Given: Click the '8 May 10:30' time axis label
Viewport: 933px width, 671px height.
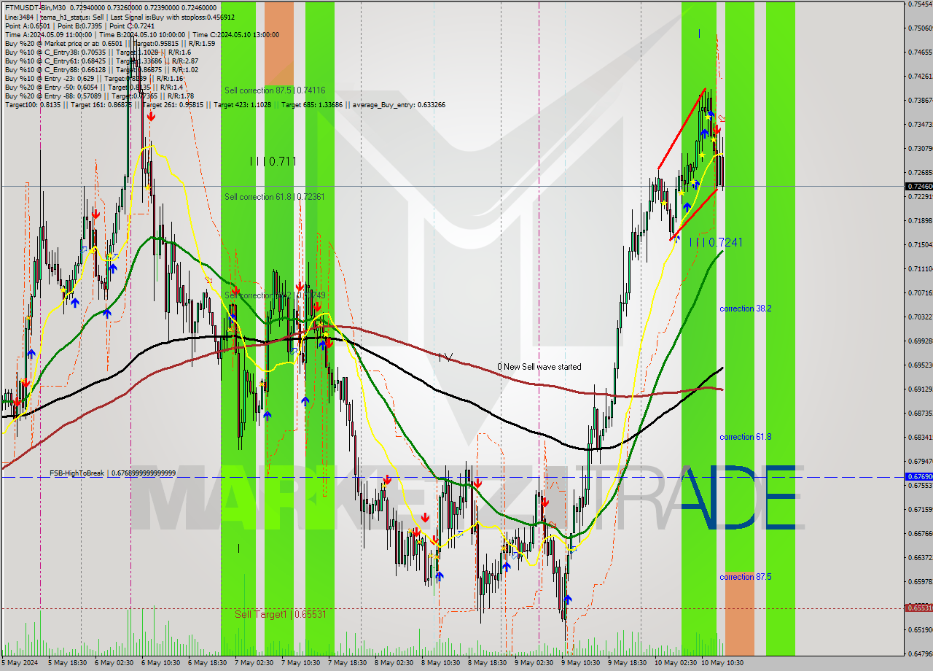Looking at the screenshot, I should point(442,663).
